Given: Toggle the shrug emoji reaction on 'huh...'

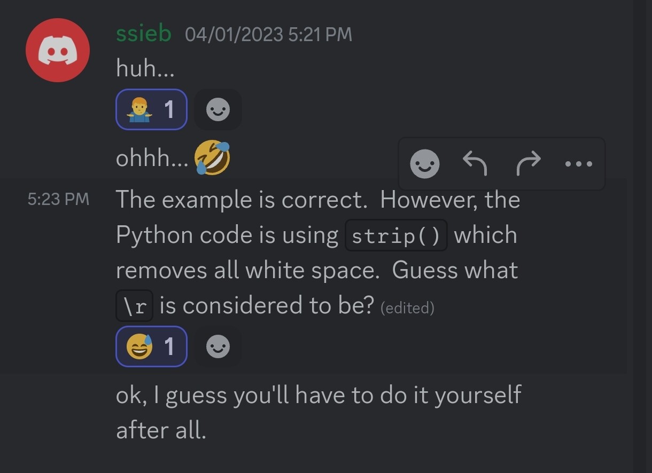Looking at the screenshot, I should pos(151,109).
